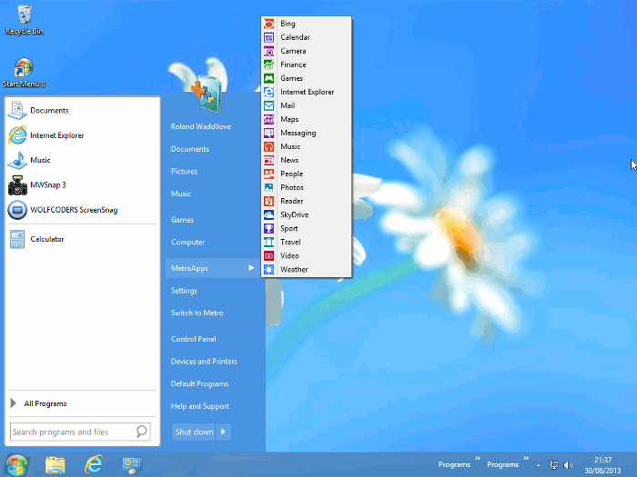The height and width of the screenshot is (477, 637).
Task: Click the Games icon in MetroApps list
Action: pyautogui.click(x=268, y=78)
